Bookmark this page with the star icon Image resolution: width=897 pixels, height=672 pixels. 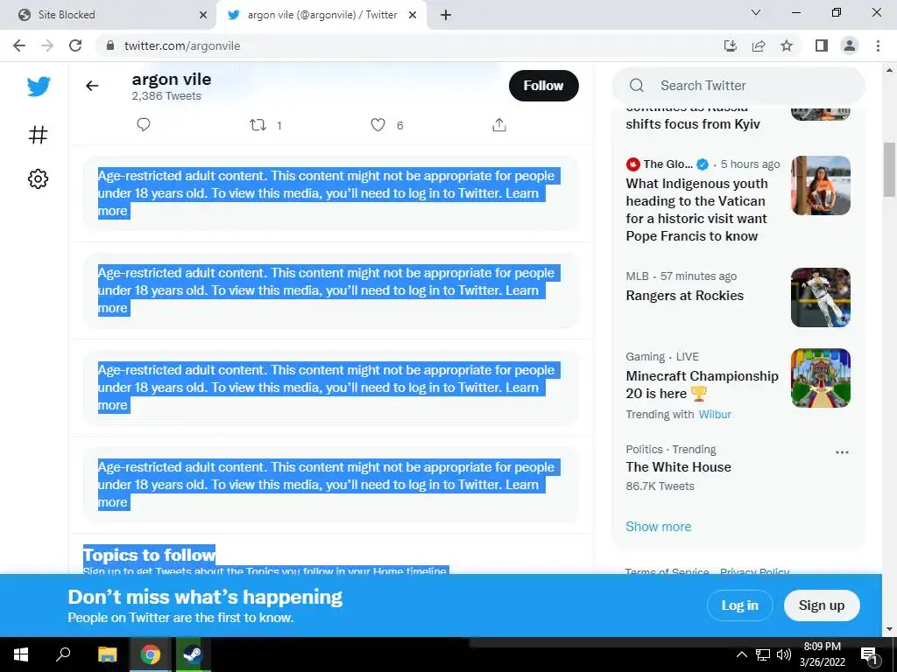coord(787,45)
